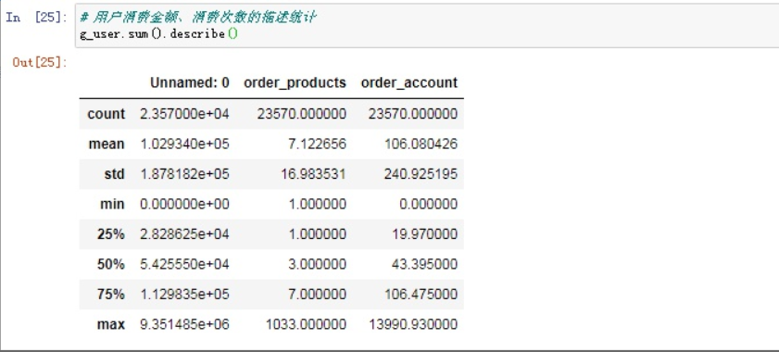
Task: Click the 50% value 3.000000
Action: (x=317, y=264)
